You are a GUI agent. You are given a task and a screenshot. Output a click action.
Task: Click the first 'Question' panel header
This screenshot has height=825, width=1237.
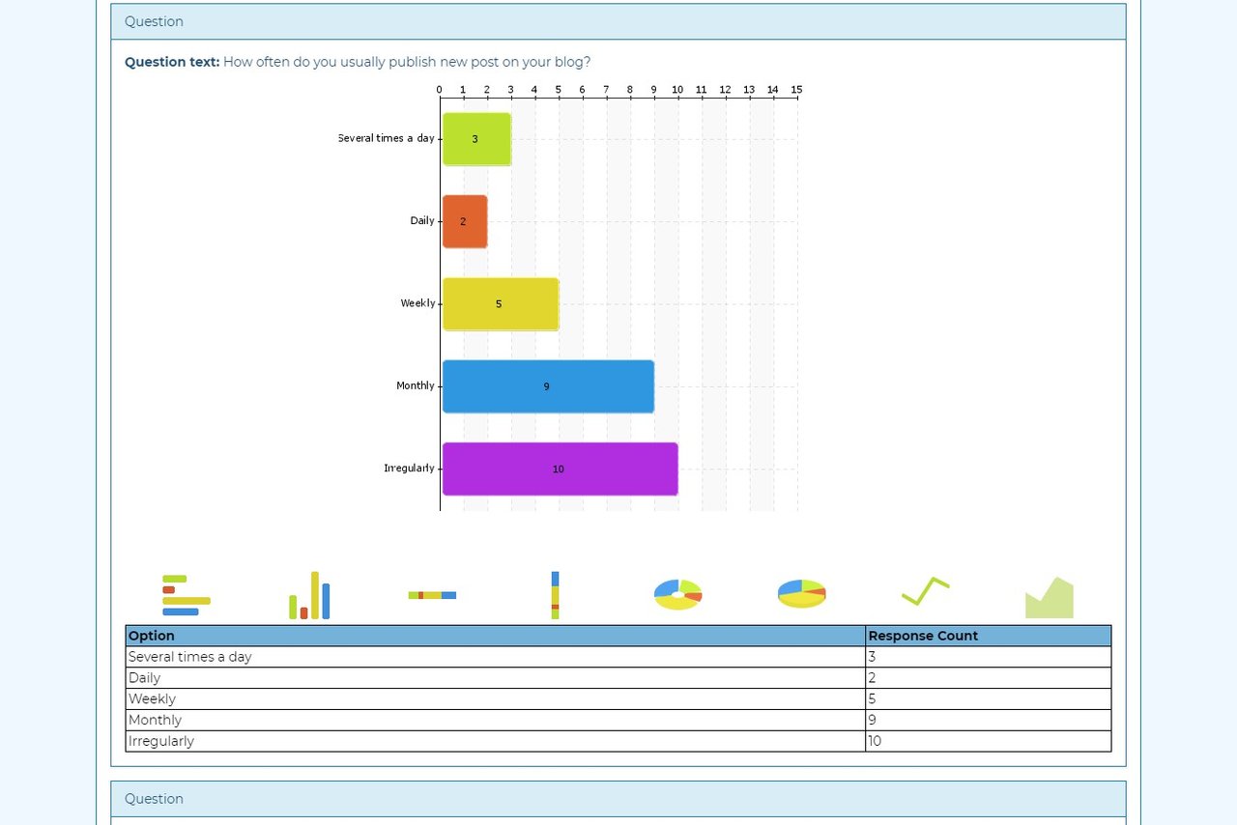point(618,21)
